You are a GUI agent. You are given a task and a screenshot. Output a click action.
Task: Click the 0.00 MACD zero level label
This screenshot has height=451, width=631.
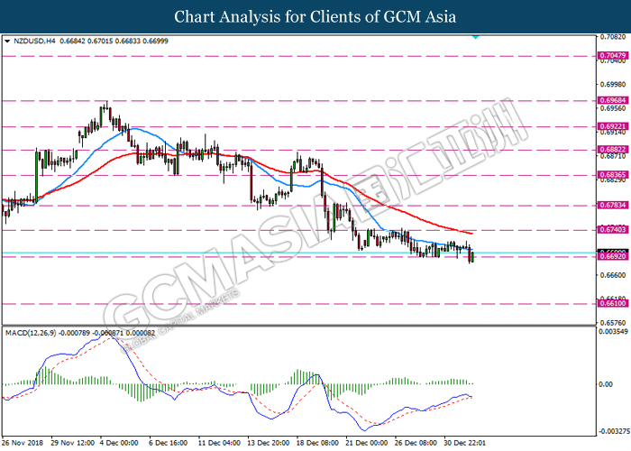click(x=606, y=384)
